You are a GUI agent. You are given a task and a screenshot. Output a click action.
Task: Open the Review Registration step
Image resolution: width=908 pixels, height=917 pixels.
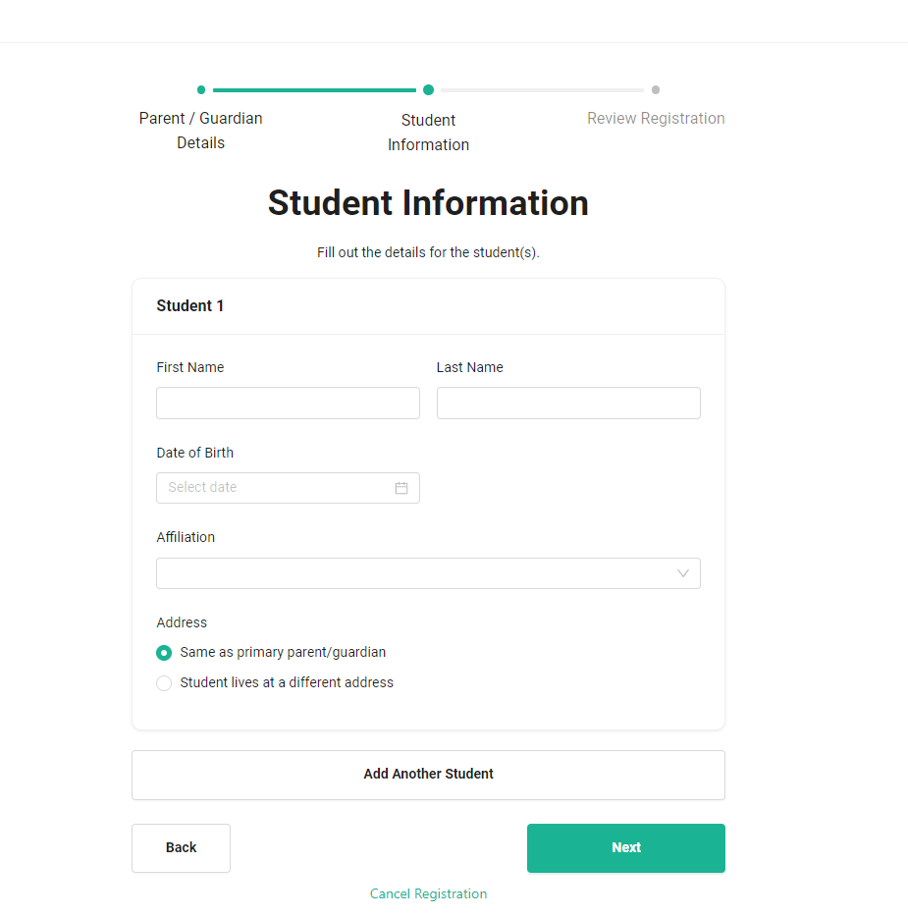(656, 119)
